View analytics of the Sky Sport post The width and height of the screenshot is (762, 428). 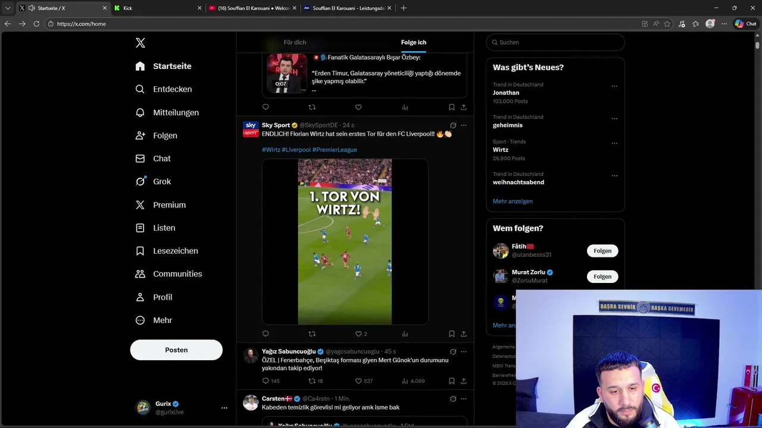[x=405, y=334]
